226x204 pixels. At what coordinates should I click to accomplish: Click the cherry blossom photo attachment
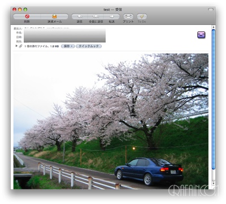[111, 121]
